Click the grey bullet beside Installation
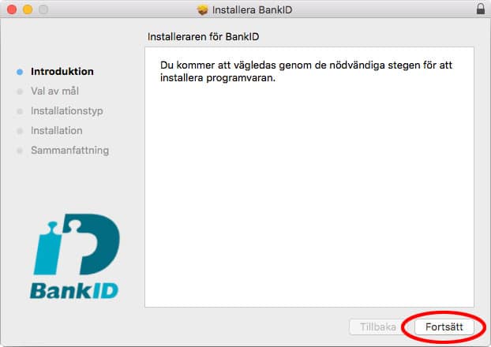 click(x=20, y=131)
